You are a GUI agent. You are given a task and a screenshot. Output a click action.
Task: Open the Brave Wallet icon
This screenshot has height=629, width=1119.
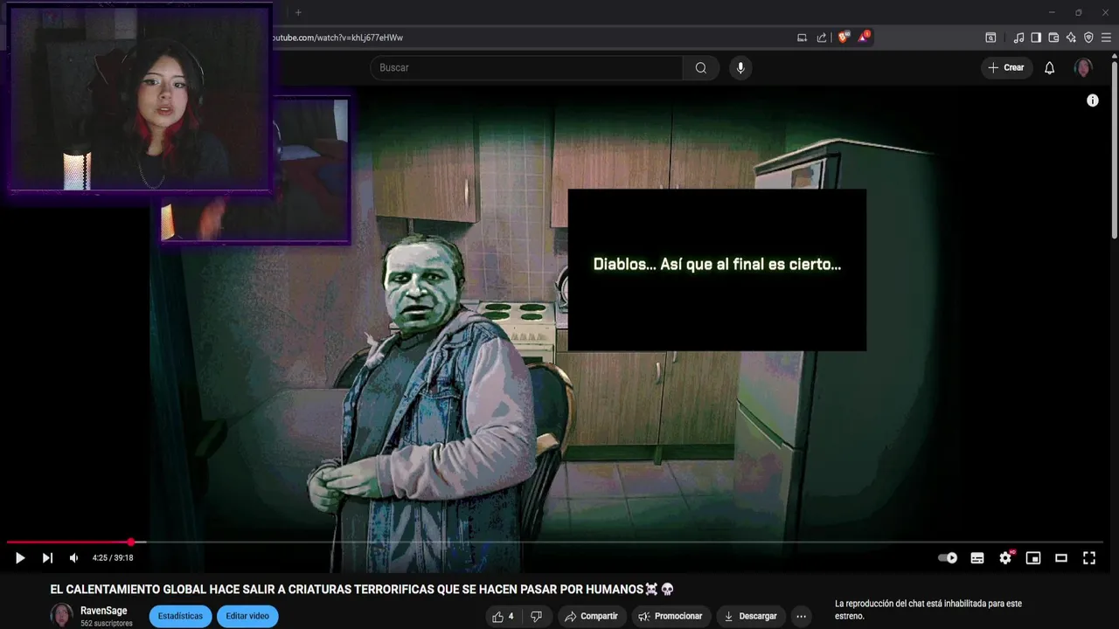coord(1053,38)
